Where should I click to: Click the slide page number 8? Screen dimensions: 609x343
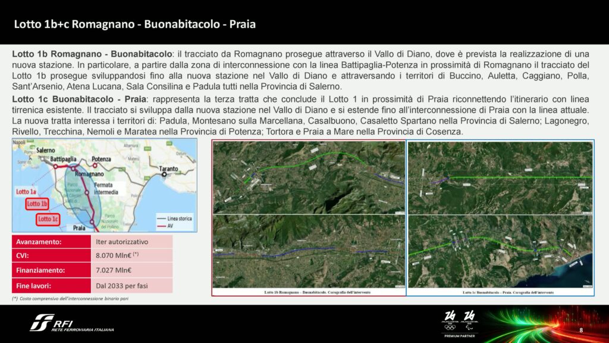tap(581, 330)
